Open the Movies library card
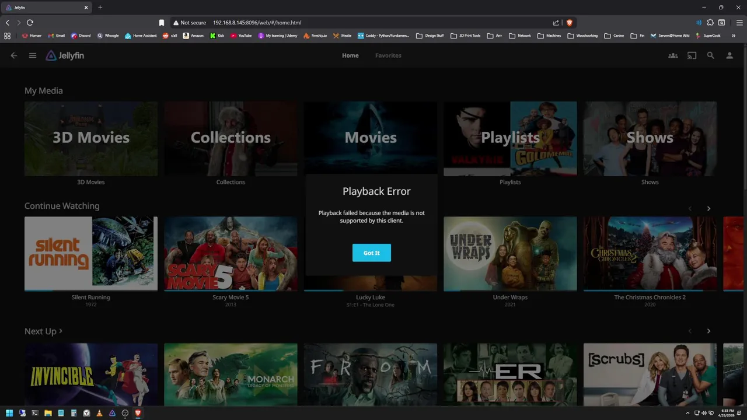Viewport: 747px width, 420px height. point(371,139)
